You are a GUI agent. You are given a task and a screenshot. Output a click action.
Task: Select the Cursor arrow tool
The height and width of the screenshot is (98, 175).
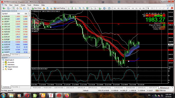(148, 8)
